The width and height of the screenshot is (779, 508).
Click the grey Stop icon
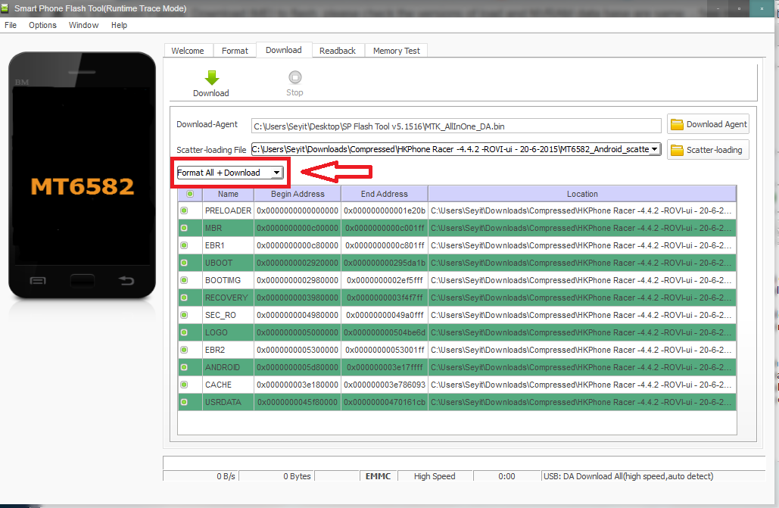click(294, 77)
